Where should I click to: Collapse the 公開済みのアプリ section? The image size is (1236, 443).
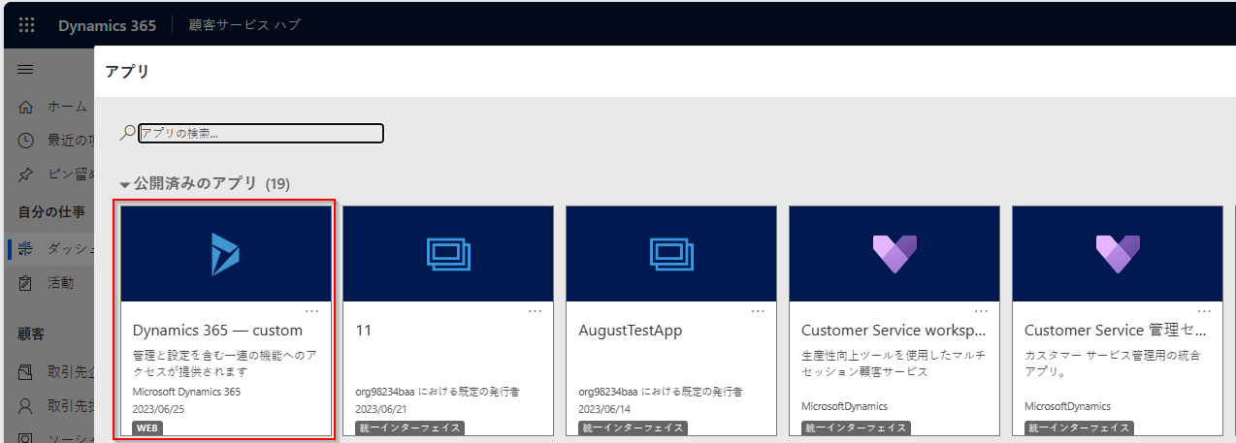(x=125, y=184)
